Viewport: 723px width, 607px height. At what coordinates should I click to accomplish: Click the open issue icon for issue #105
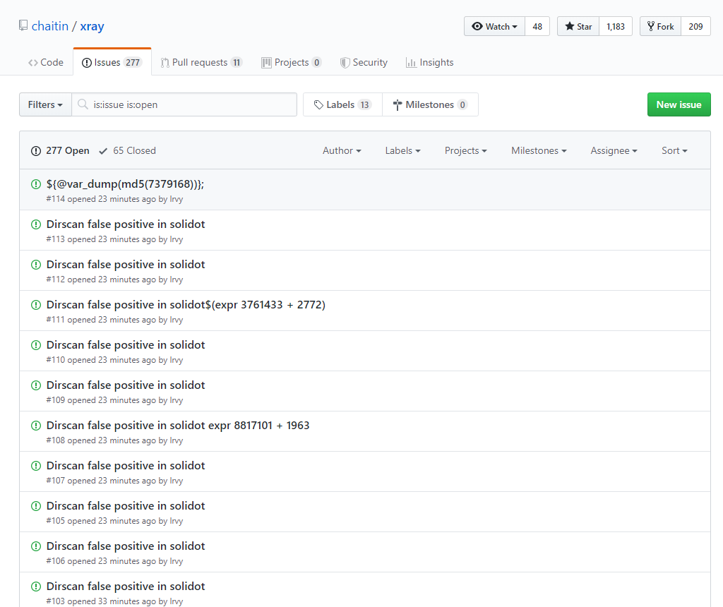36,505
